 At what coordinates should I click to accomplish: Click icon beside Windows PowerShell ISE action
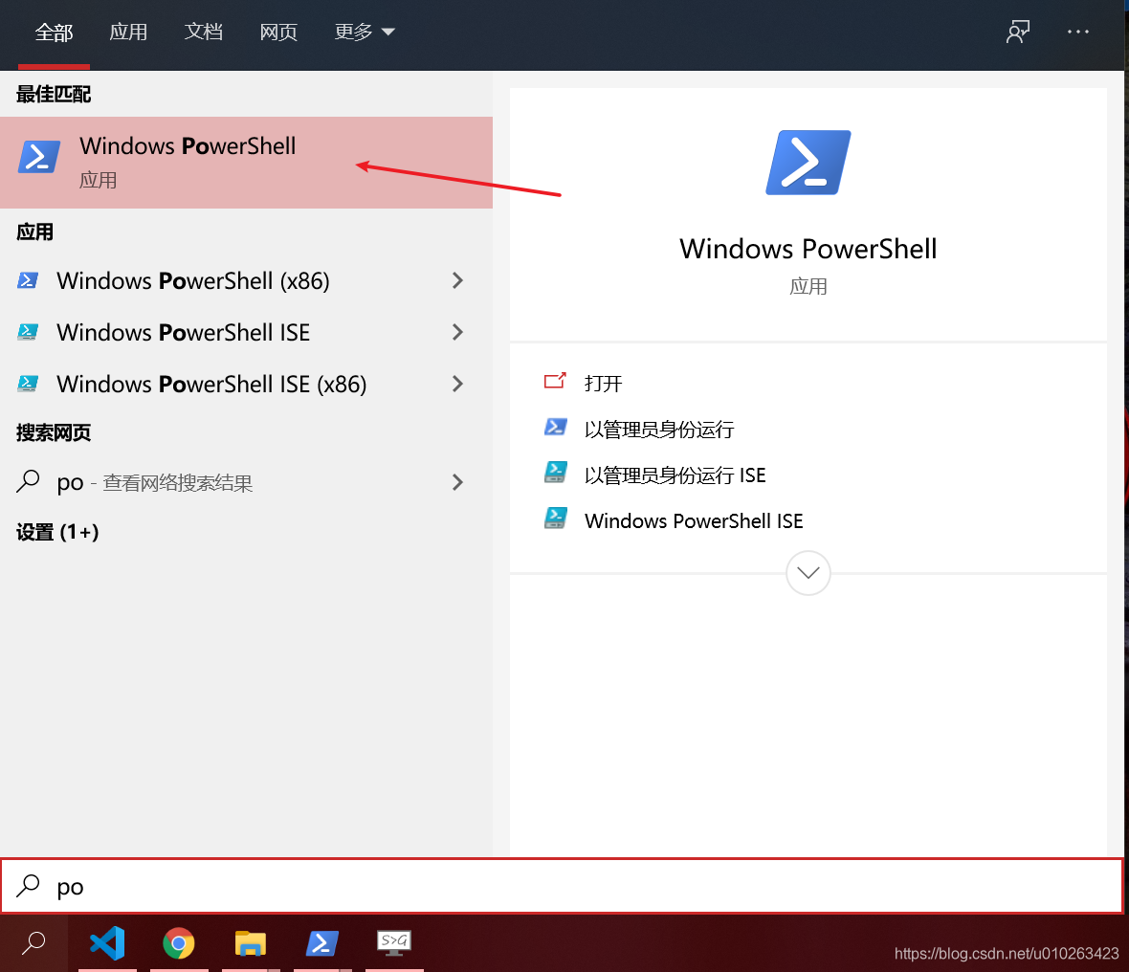pos(555,519)
